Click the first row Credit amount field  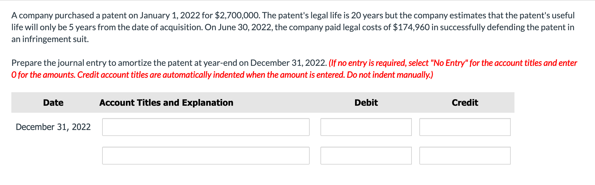pos(465,127)
